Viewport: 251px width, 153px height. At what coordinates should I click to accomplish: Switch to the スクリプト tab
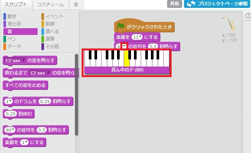click(16, 5)
